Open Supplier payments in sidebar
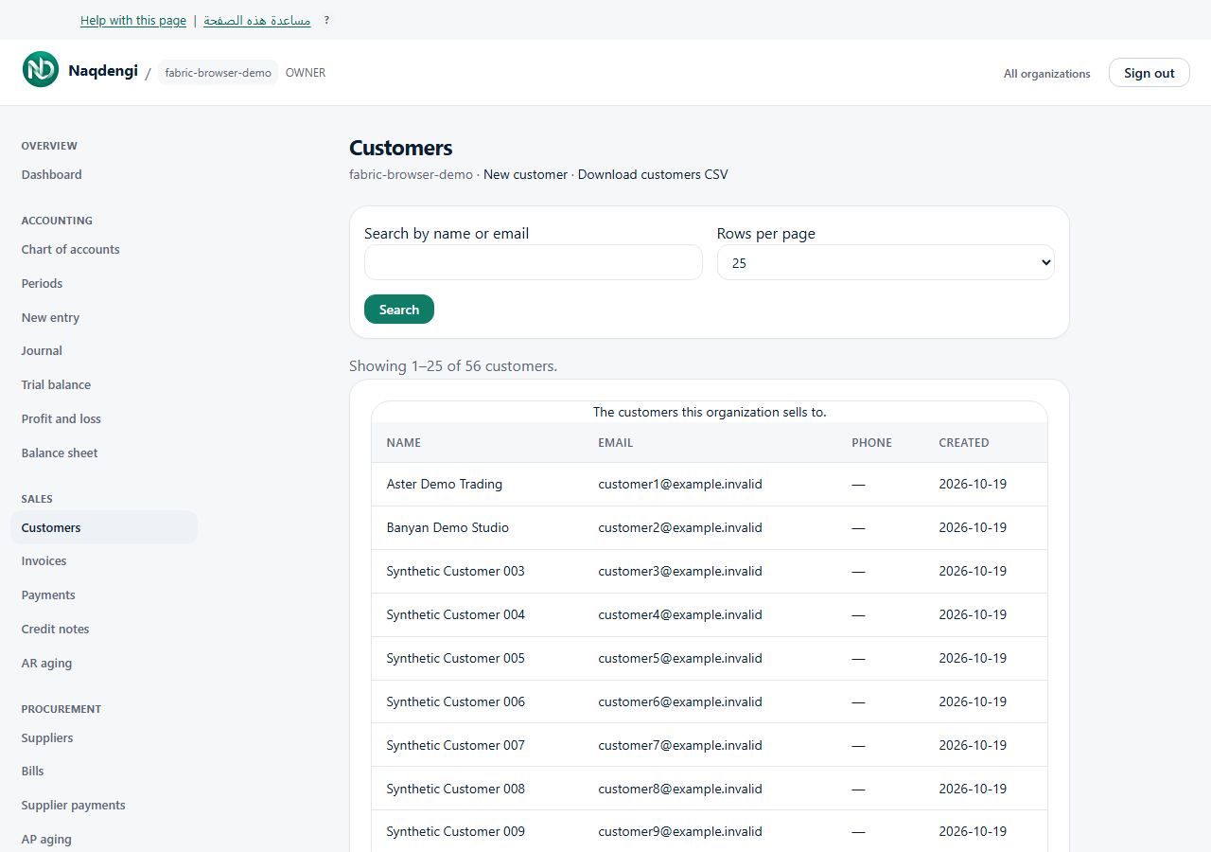Image resolution: width=1211 pixels, height=852 pixels. 74,805
